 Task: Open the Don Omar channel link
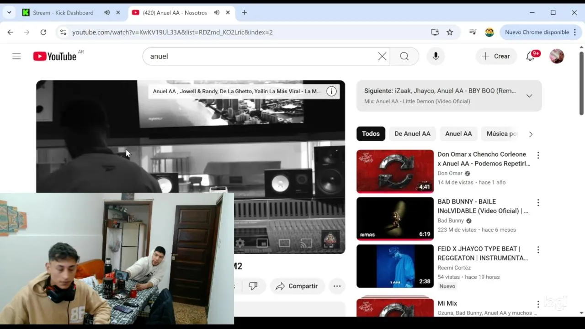click(450, 173)
